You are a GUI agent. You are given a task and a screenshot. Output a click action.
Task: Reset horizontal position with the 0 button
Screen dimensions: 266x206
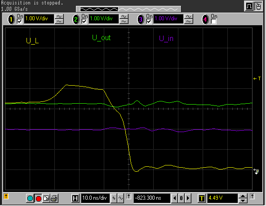181,198
